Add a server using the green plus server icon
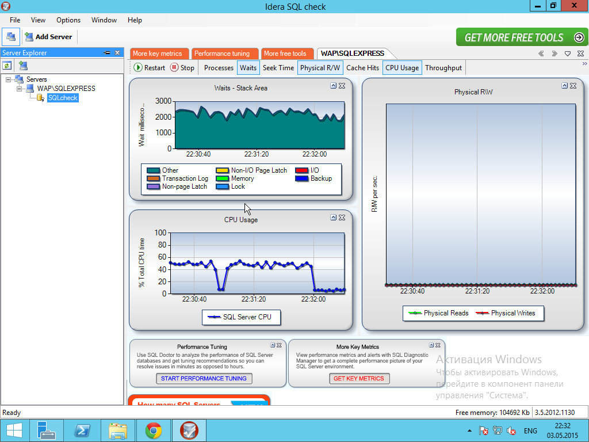 (x=24, y=65)
